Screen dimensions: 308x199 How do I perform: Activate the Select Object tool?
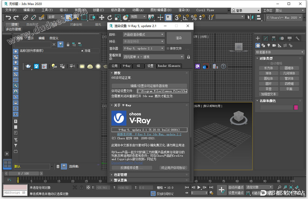tap(69, 18)
